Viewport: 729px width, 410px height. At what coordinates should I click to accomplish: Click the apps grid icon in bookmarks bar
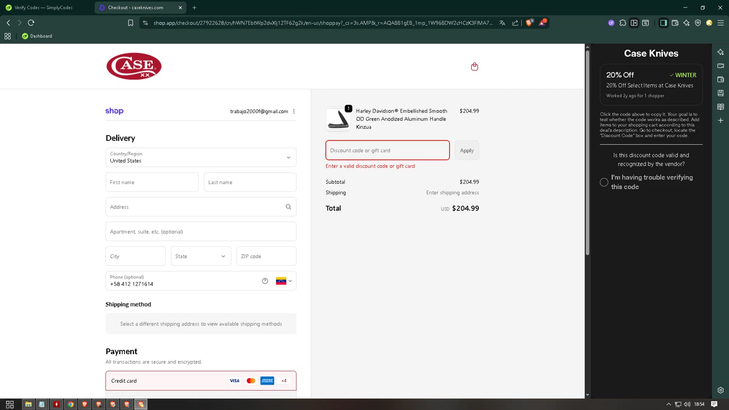[7, 36]
